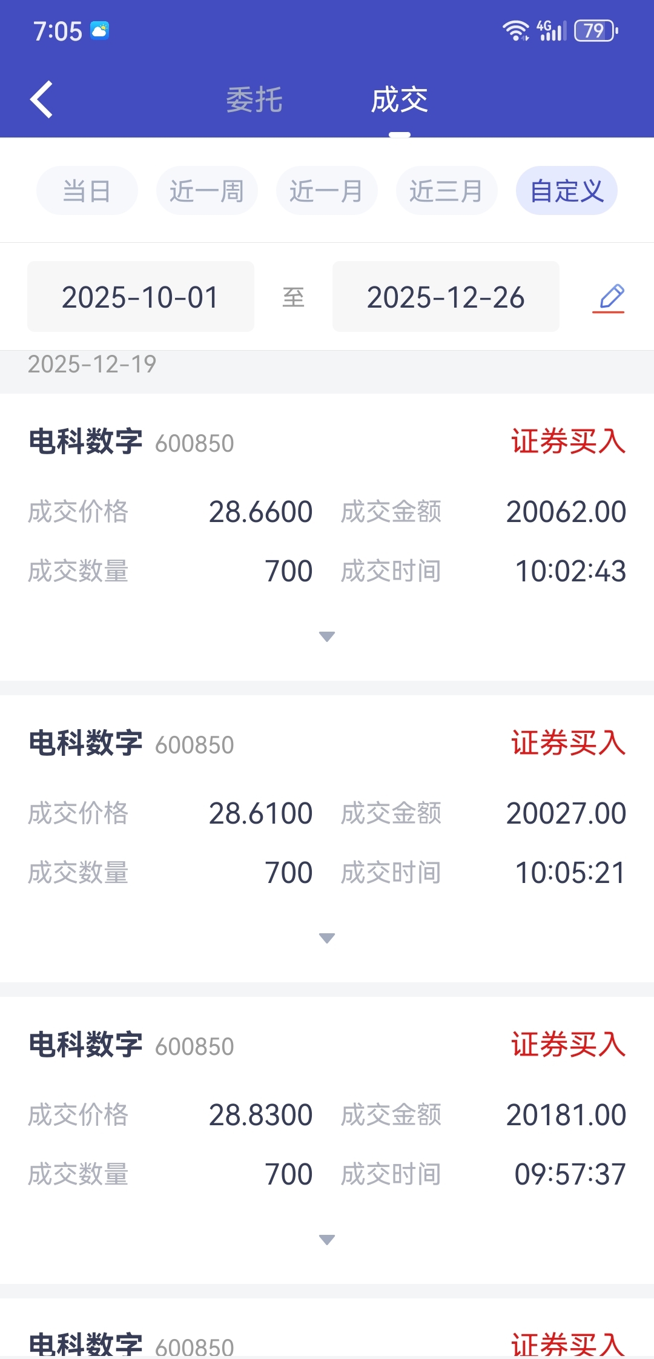Switch to the 委托 tab
Screen dimensions: 654x1359
tap(254, 100)
